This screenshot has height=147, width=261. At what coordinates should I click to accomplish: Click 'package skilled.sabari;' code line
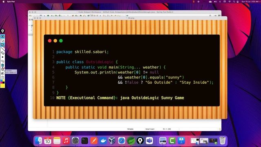click(82, 52)
